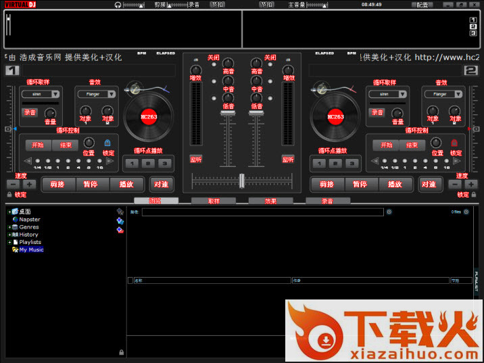
Task: Shift deck 1 loop left with arrow
Action: point(28,161)
